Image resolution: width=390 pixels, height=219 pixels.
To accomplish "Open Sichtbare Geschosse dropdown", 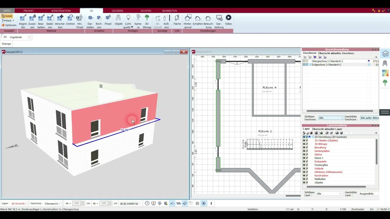I will point(331,118).
